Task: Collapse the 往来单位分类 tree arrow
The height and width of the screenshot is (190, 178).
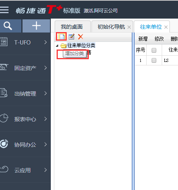Action: click(x=57, y=46)
